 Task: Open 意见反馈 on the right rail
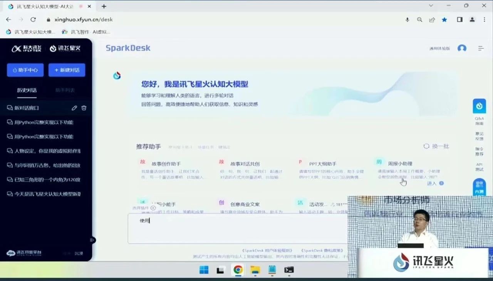[479, 136]
